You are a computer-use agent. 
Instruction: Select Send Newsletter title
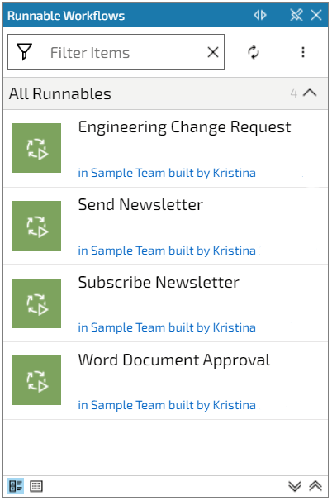click(140, 205)
